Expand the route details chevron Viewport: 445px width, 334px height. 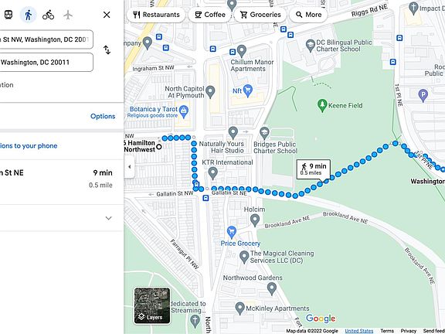point(108,218)
